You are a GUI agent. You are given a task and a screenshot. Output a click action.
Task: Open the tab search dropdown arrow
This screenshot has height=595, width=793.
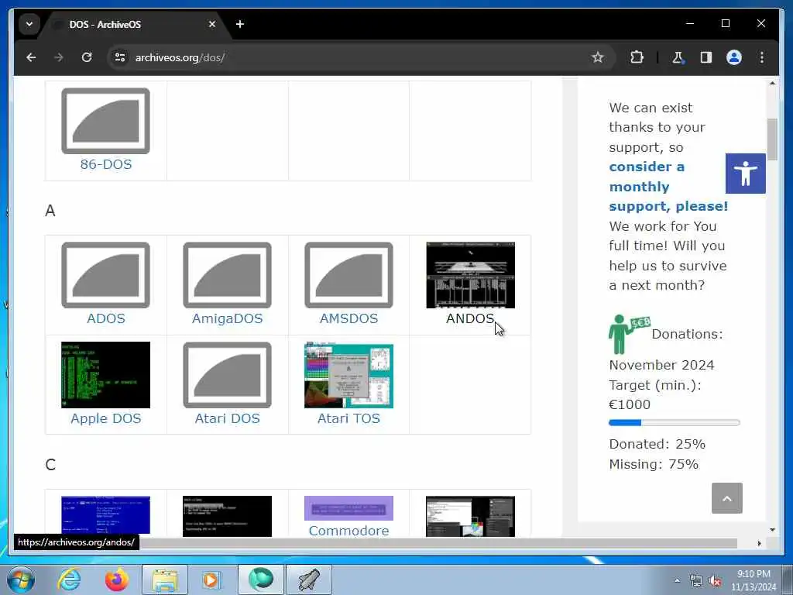[x=29, y=24]
